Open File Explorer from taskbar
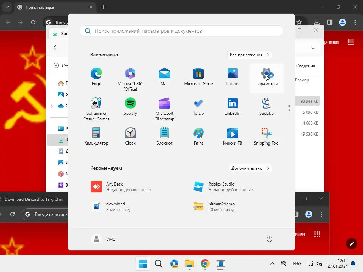 [190, 263]
